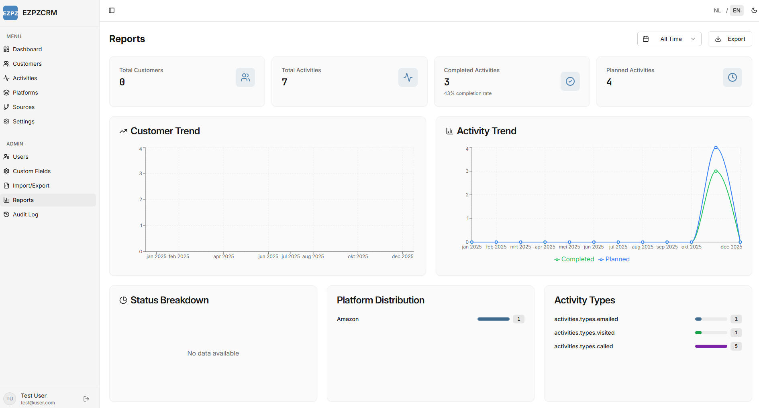The height and width of the screenshot is (408, 759).
Task: Click the Test User profile avatar
Action: (x=9, y=398)
